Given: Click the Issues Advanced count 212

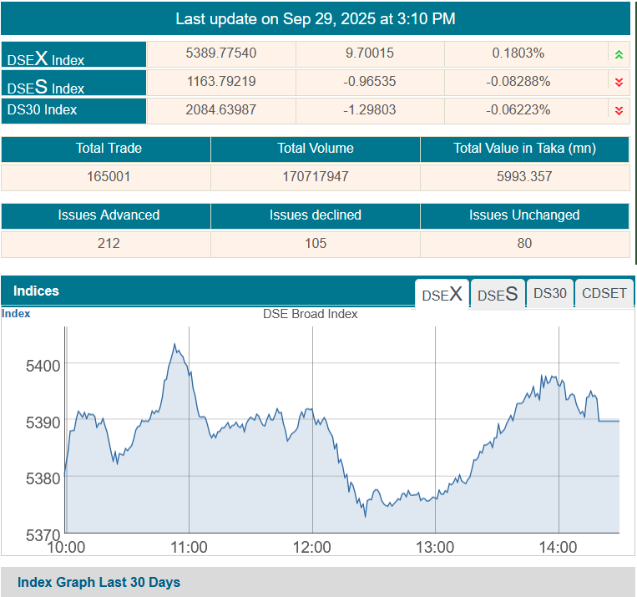Looking at the screenshot, I should tap(109, 244).
